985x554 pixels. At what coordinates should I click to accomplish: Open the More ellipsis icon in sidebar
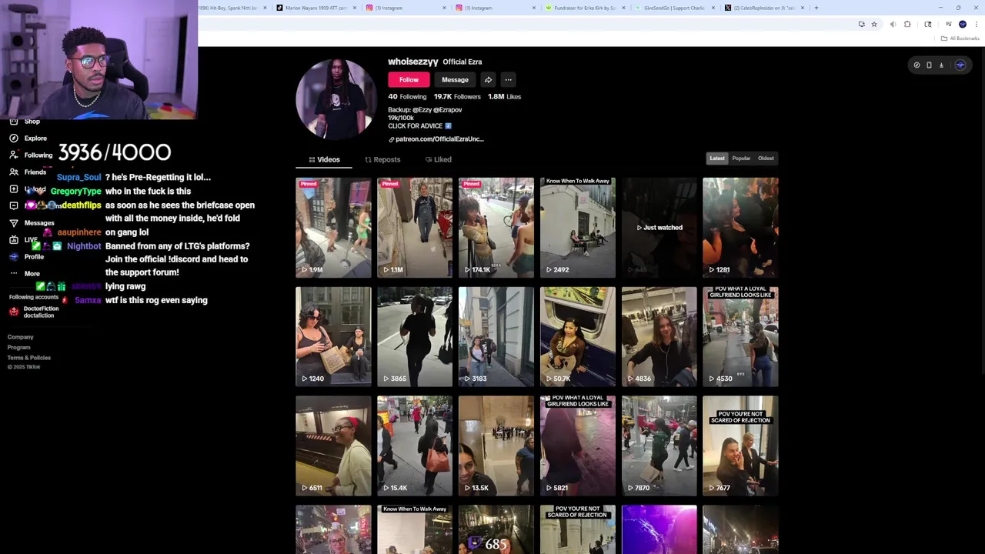click(x=14, y=273)
